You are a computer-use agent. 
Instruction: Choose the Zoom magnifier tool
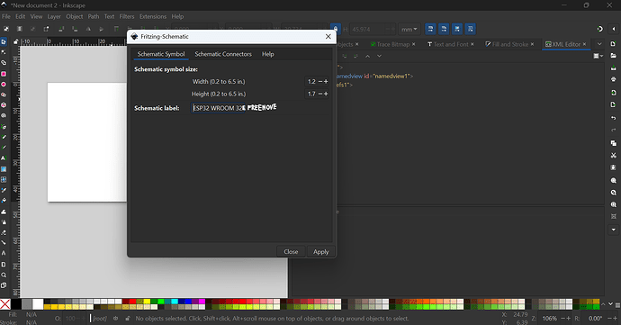(x=4, y=275)
